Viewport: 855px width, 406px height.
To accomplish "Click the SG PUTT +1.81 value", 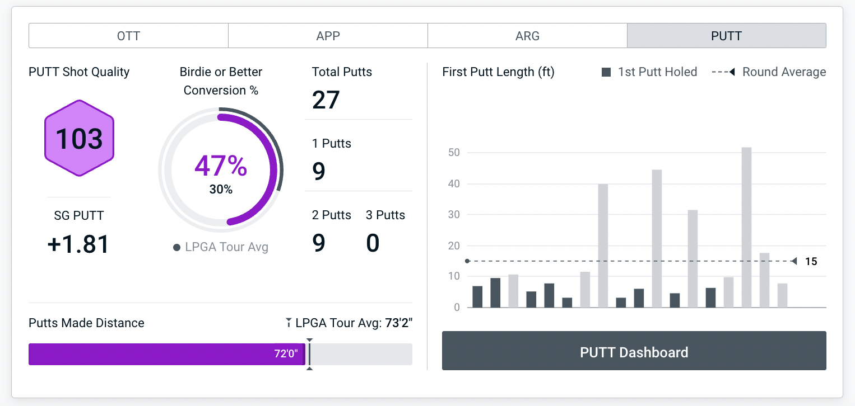I will (x=79, y=244).
